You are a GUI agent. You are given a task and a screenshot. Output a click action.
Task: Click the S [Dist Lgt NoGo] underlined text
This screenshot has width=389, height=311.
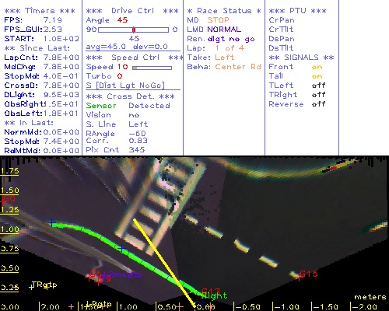pyautogui.click(x=125, y=86)
